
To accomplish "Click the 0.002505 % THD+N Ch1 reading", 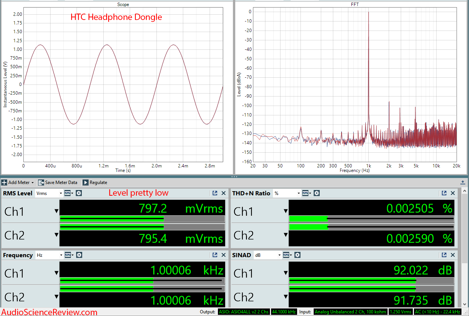I will coord(419,208).
